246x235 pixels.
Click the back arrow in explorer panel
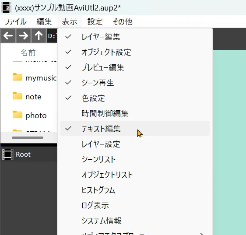(8, 36)
